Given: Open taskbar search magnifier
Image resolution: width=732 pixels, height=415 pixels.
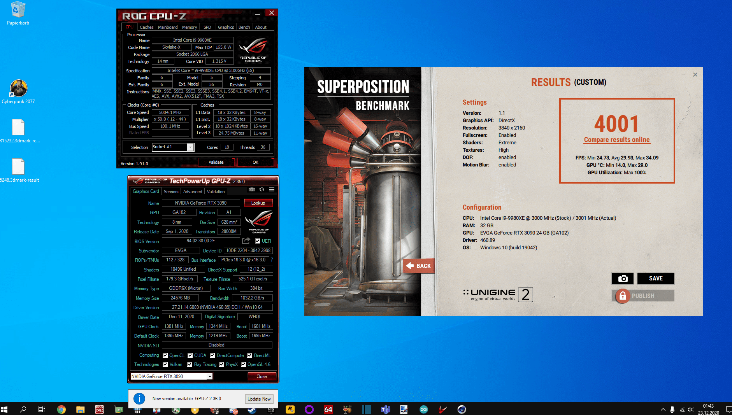Looking at the screenshot, I should point(23,409).
